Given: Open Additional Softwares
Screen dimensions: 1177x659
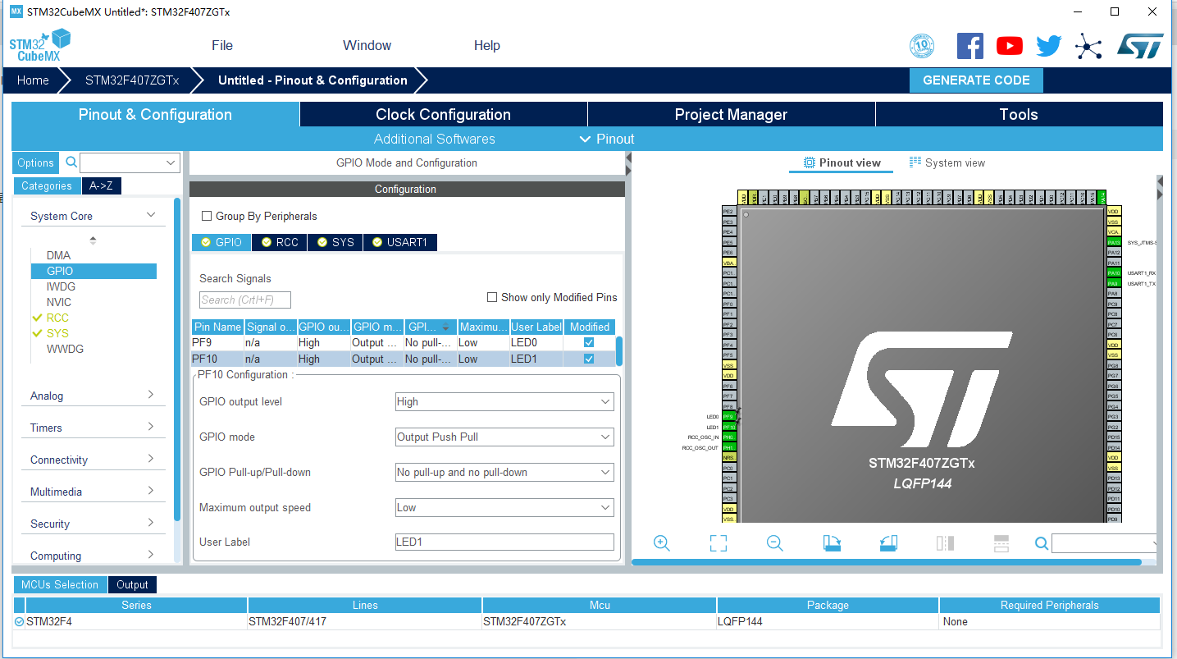Looking at the screenshot, I should point(435,139).
